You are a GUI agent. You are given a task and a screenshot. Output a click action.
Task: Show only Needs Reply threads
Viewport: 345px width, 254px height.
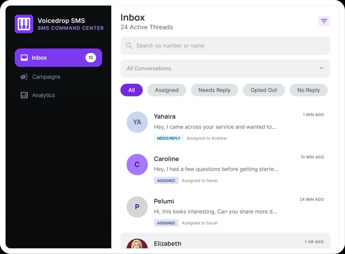pyautogui.click(x=214, y=90)
